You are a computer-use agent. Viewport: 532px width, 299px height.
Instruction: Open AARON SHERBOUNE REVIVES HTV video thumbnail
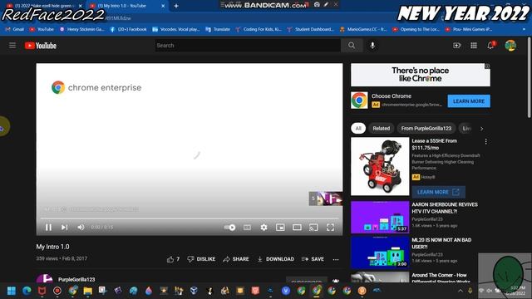coord(380,218)
